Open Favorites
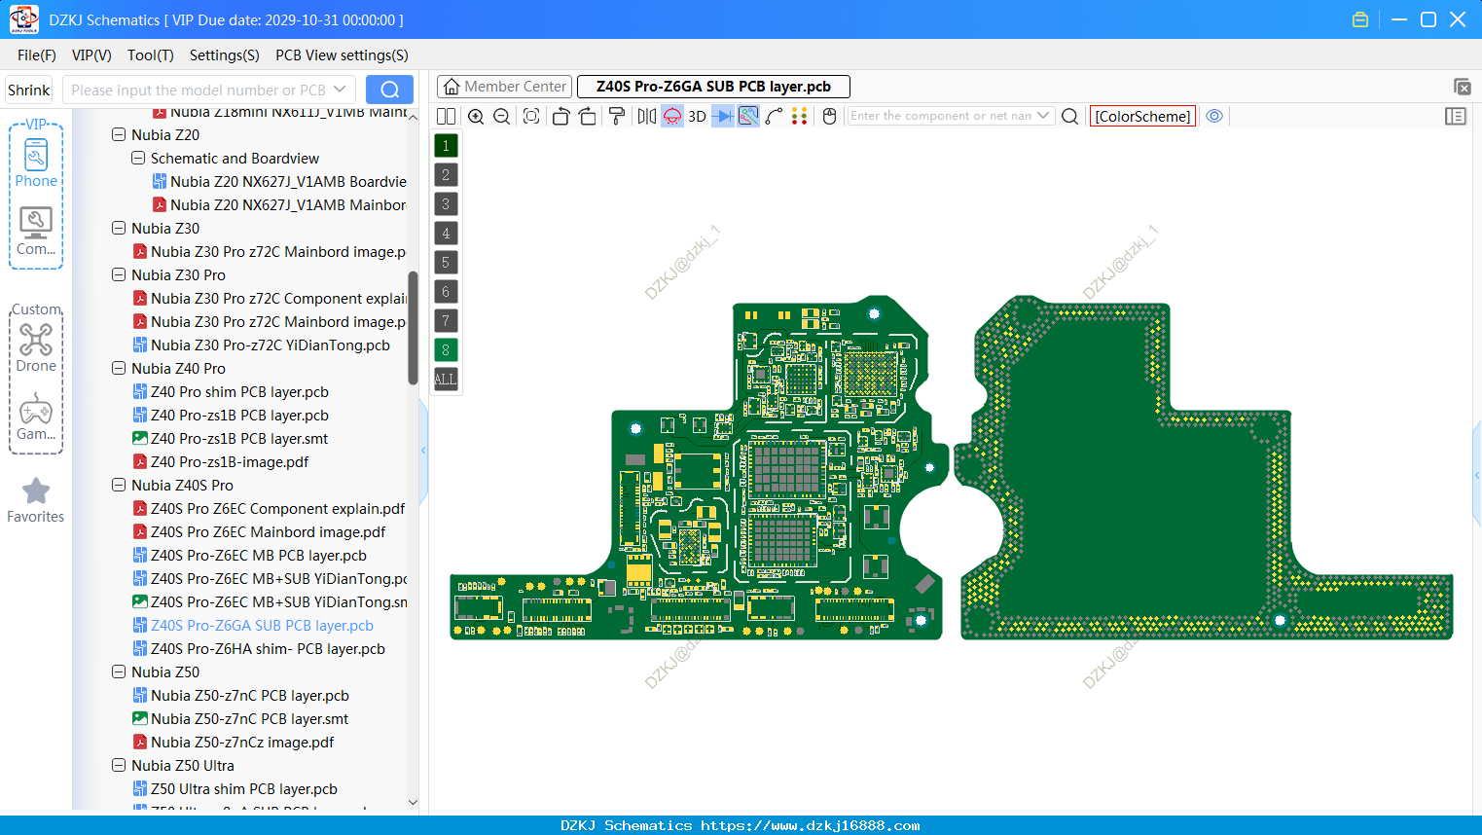The width and height of the screenshot is (1482, 835). tap(36, 500)
